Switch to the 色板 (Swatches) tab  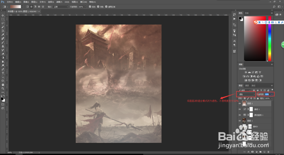coord(247,13)
